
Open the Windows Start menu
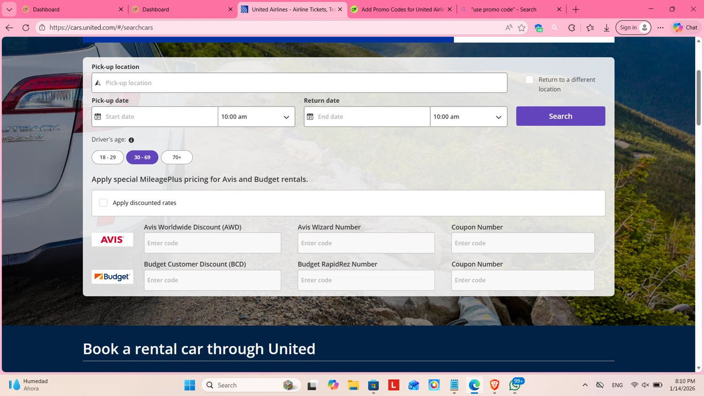[x=190, y=385]
